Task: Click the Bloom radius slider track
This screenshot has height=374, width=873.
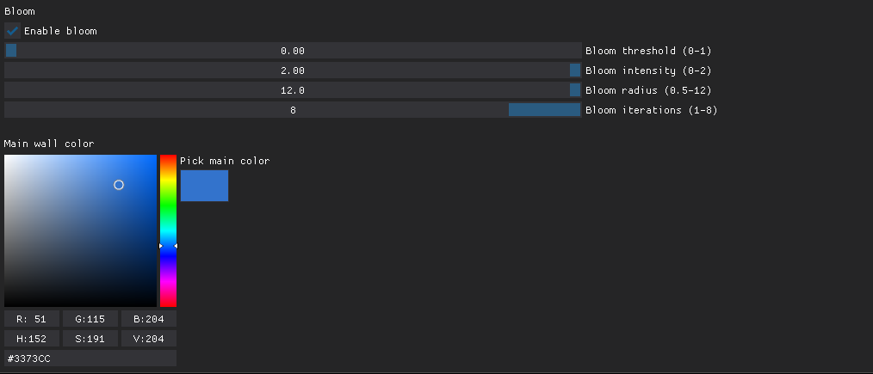Action: 293,90
